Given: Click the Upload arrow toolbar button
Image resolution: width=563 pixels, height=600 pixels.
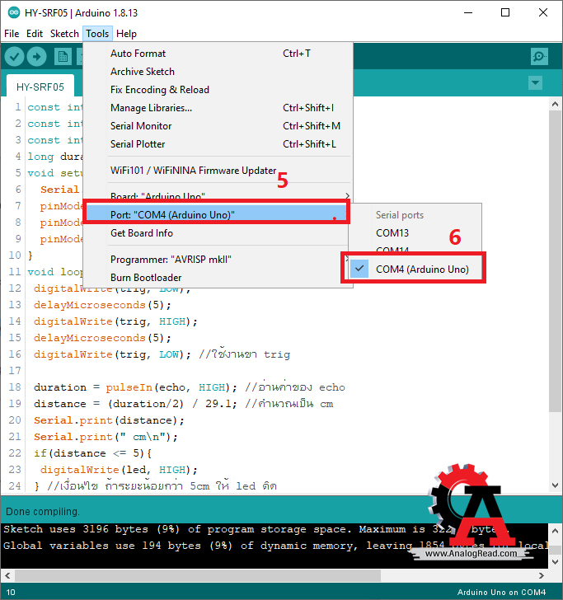Looking at the screenshot, I should (37, 57).
